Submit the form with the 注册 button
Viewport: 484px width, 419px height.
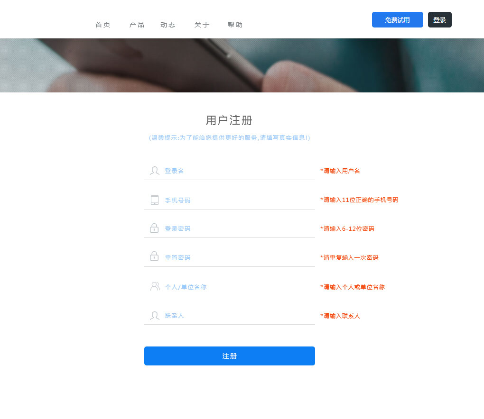[x=230, y=356]
